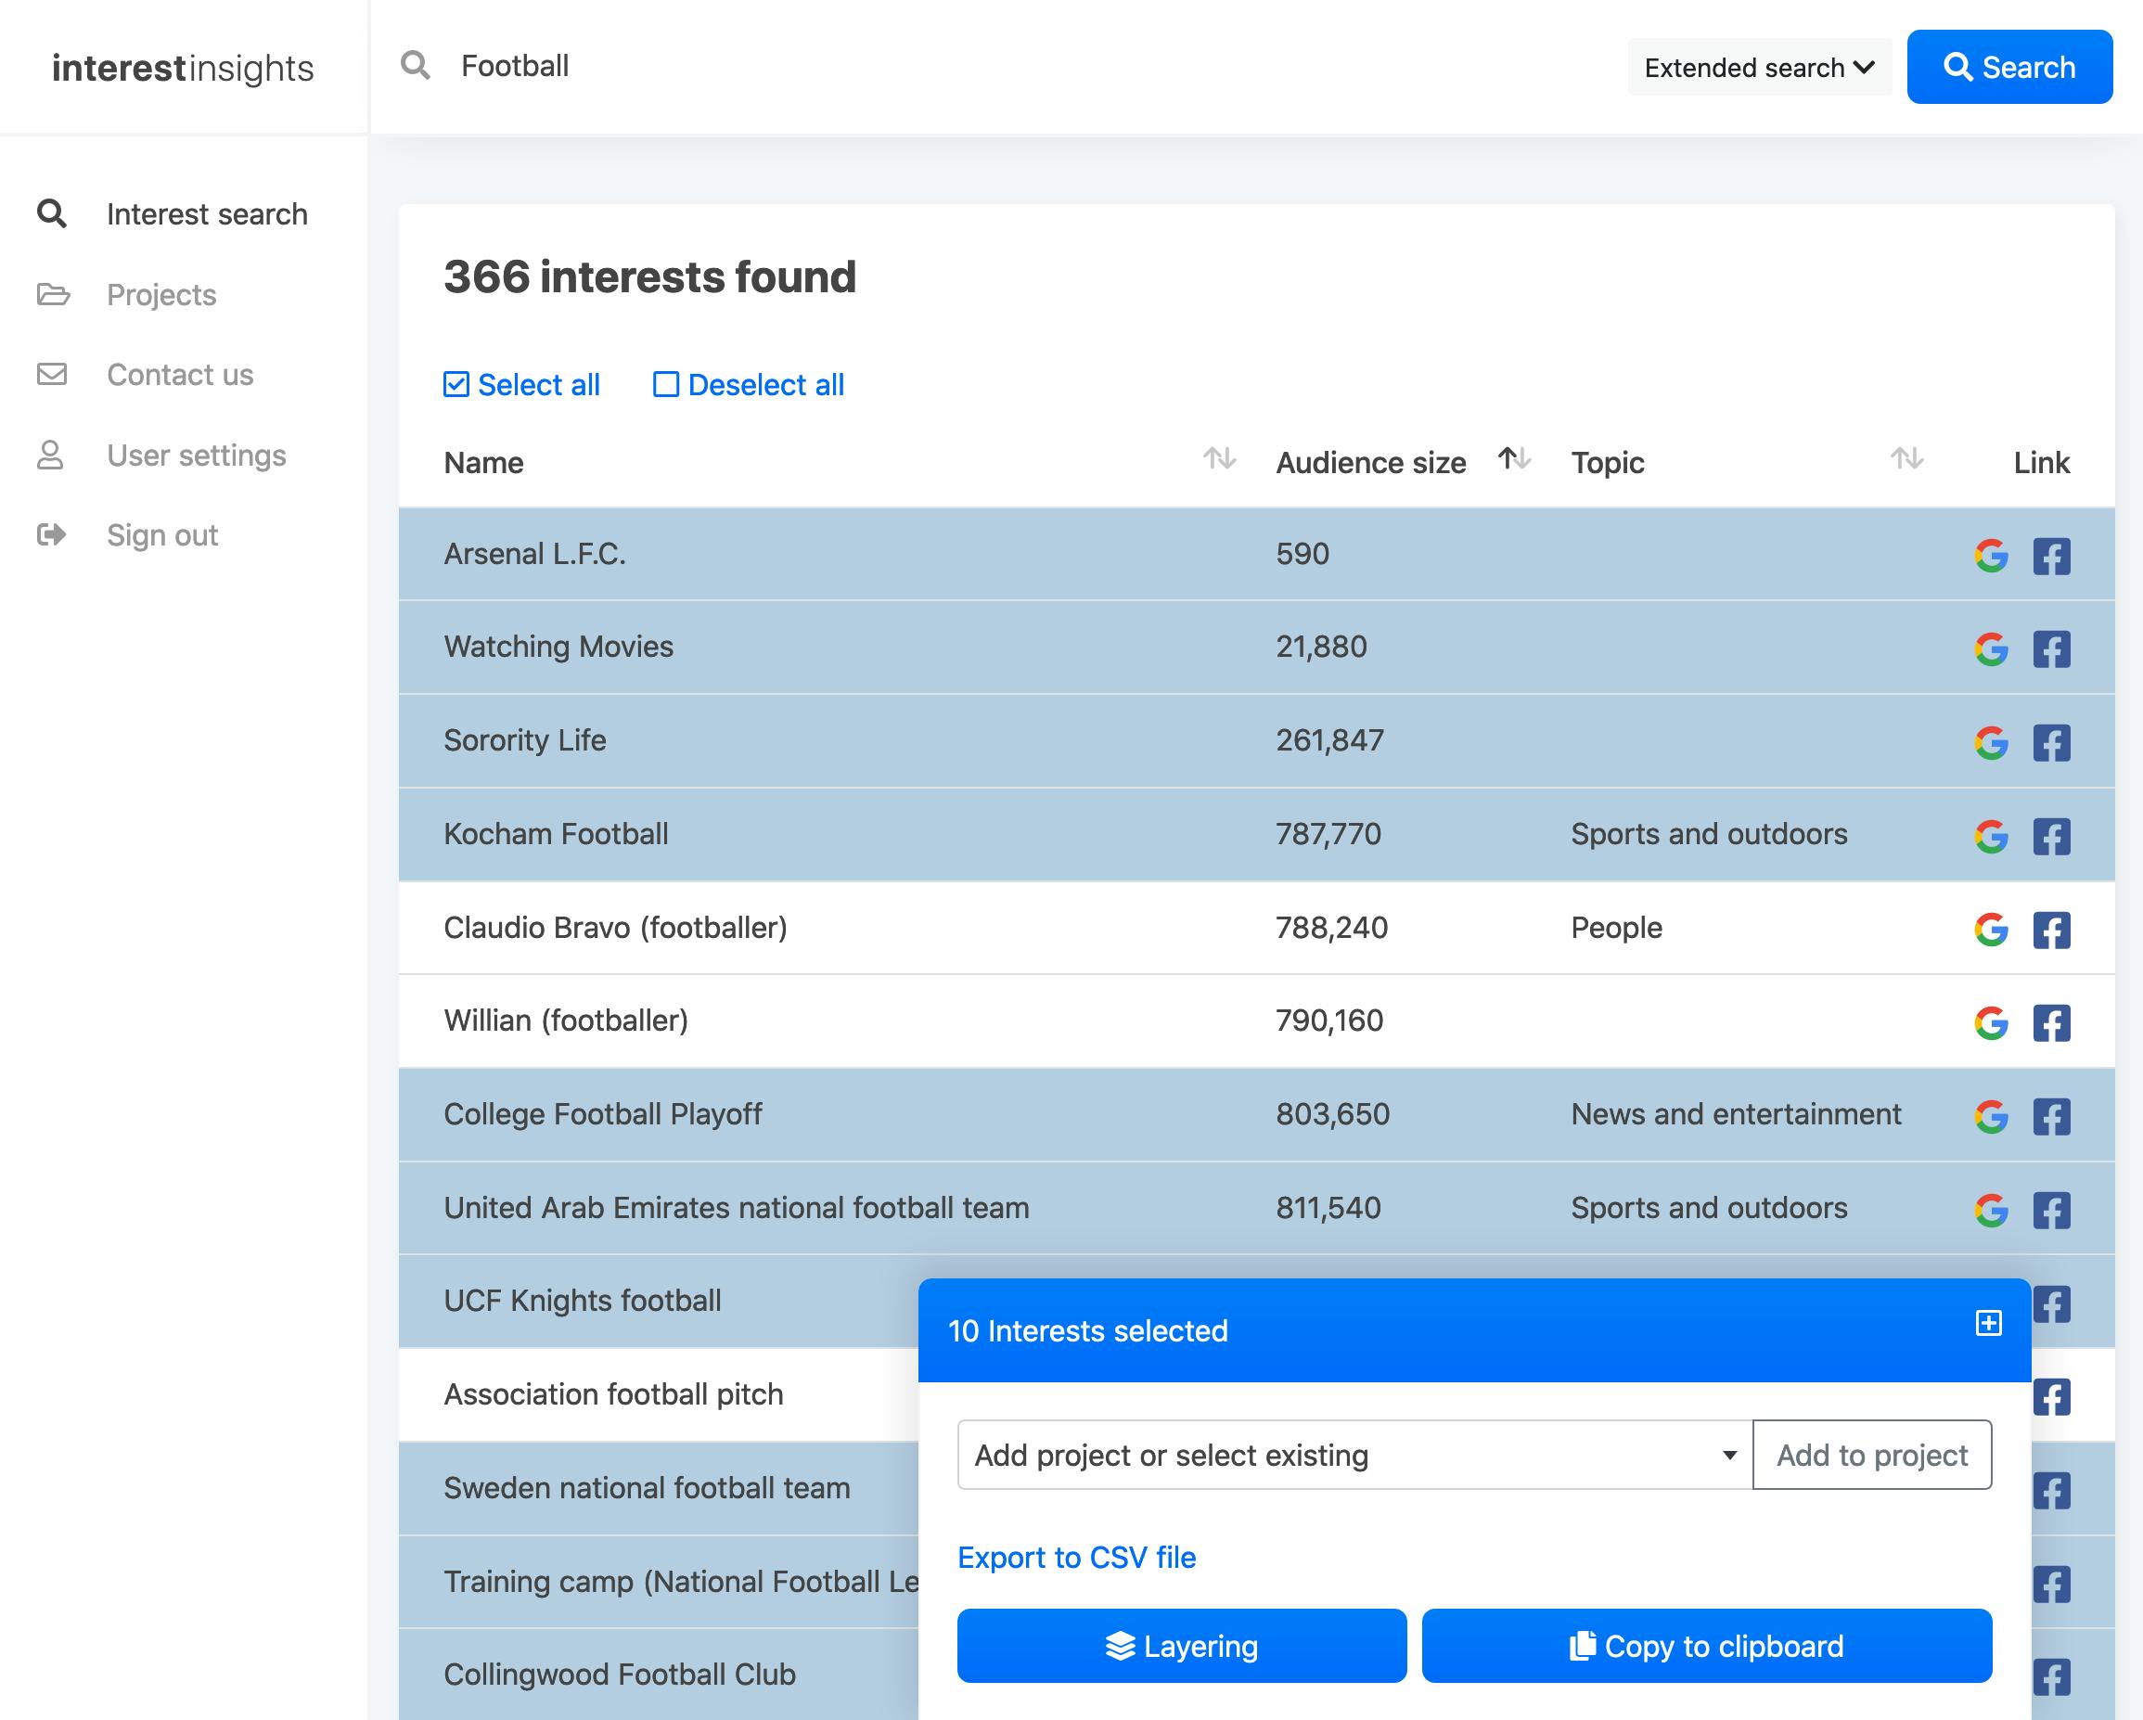The height and width of the screenshot is (1720, 2143).
Task: Open Google link for Watching Movies
Action: (1991, 649)
